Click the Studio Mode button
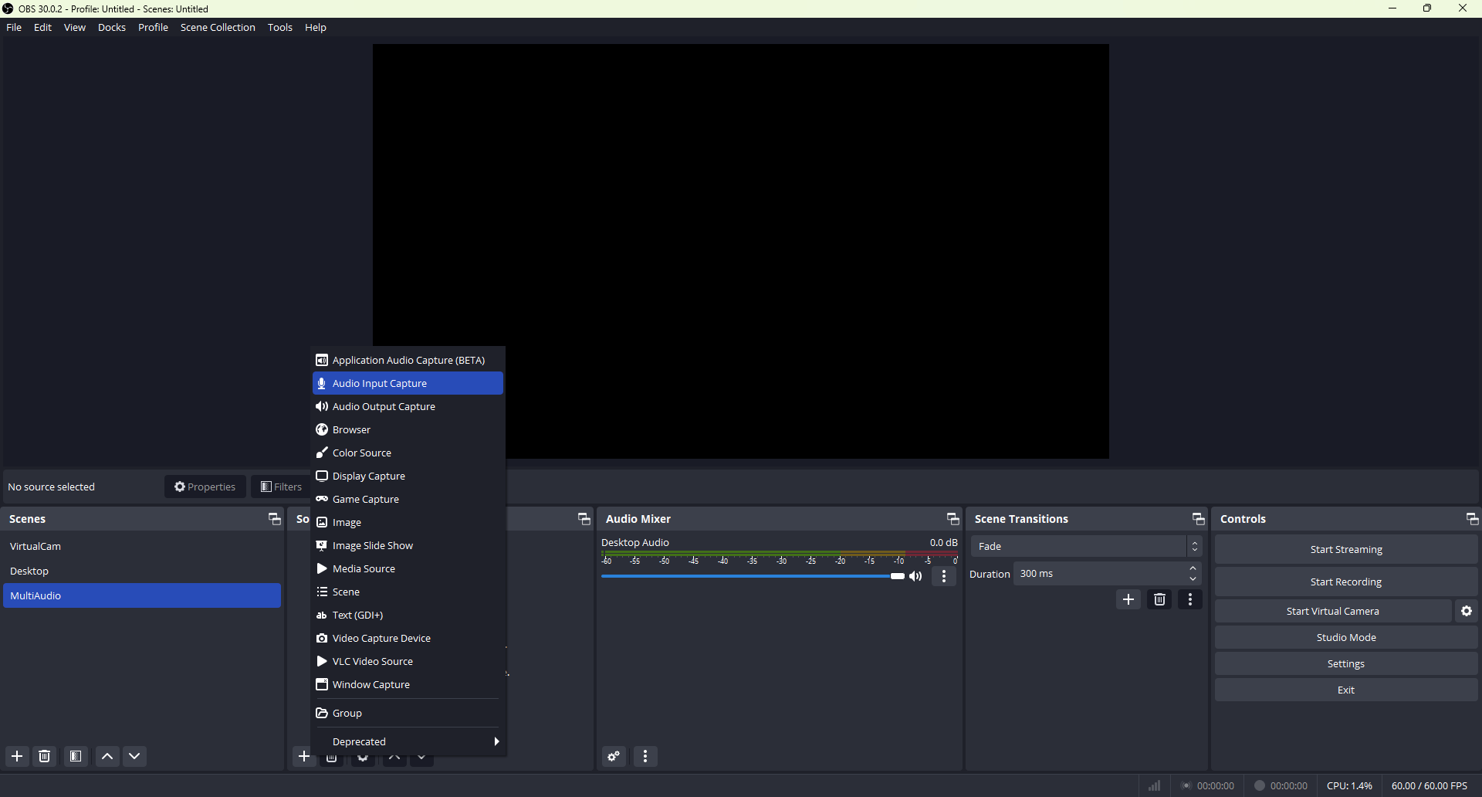1482x797 pixels. click(x=1345, y=637)
